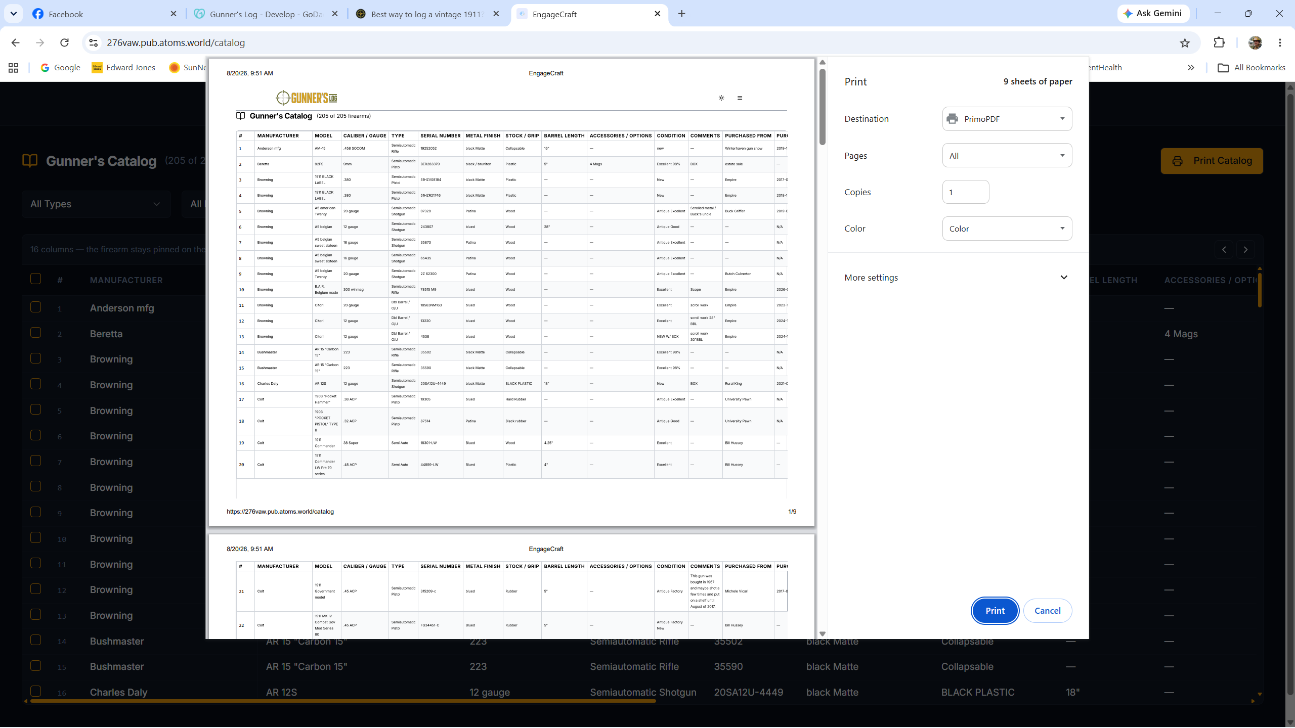Click Ask Gemini button

click(x=1153, y=14)
